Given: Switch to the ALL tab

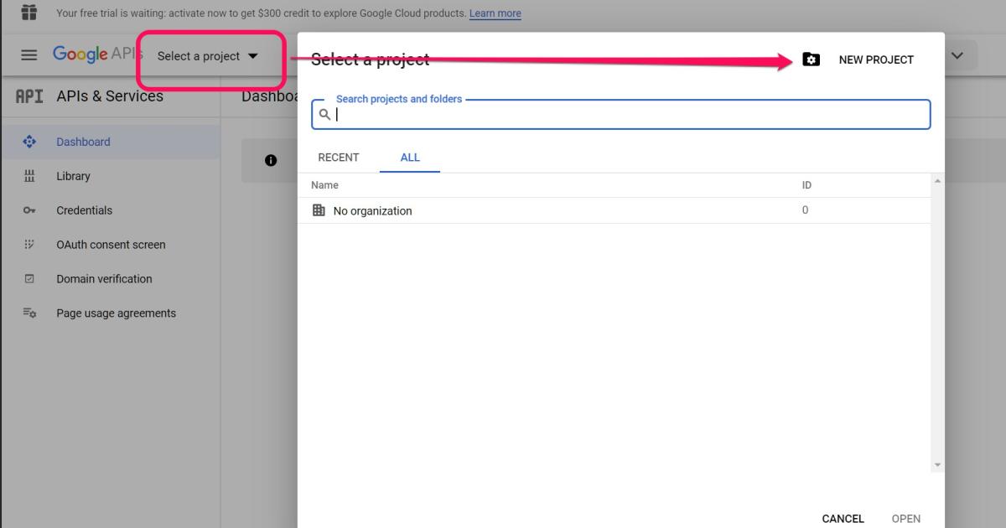Looking at the screenshot, I should [x=410, y=158].
